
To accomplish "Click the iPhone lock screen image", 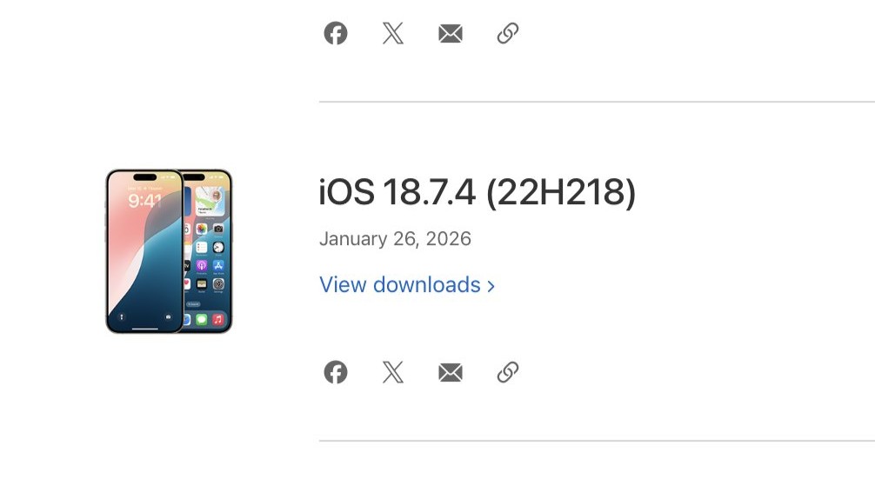I will 144,261.
